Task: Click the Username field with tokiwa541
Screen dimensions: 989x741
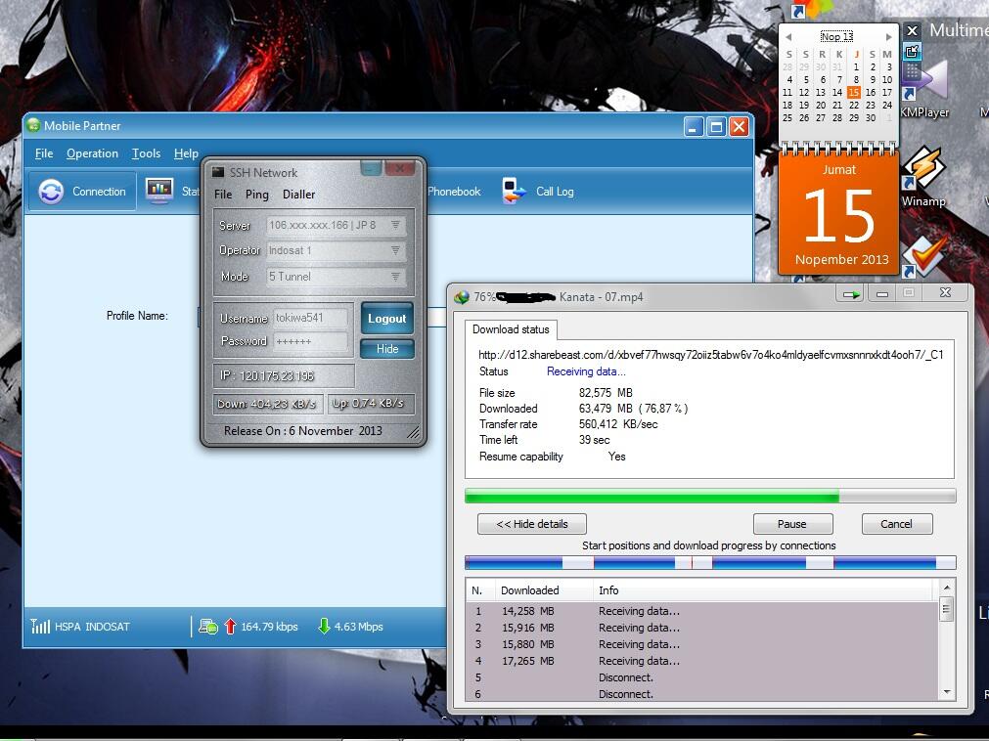Action: point(310,318)
